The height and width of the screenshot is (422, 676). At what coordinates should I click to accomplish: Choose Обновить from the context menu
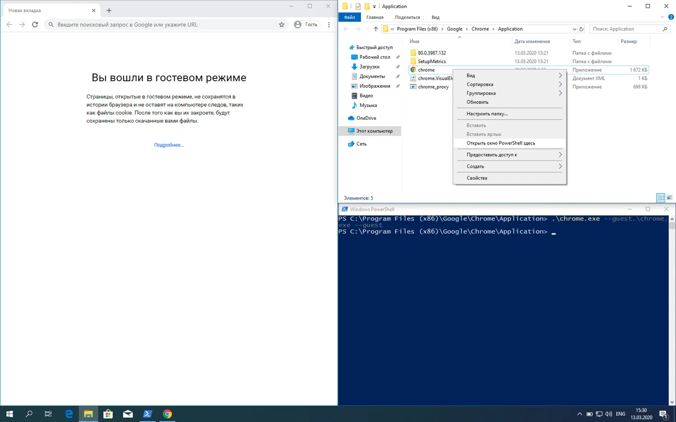pos(509,102)
